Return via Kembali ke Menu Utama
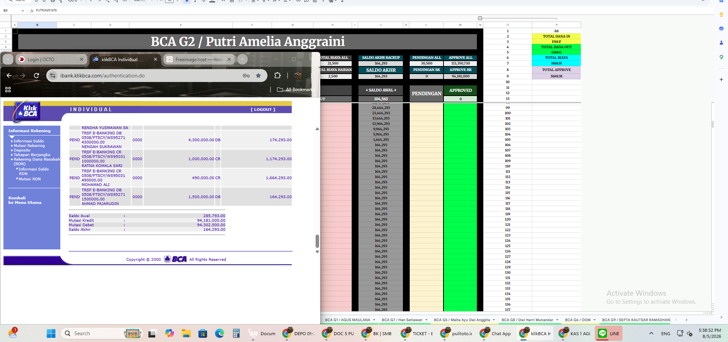Screen dimensions: 728x342 (x=25, y=200)
